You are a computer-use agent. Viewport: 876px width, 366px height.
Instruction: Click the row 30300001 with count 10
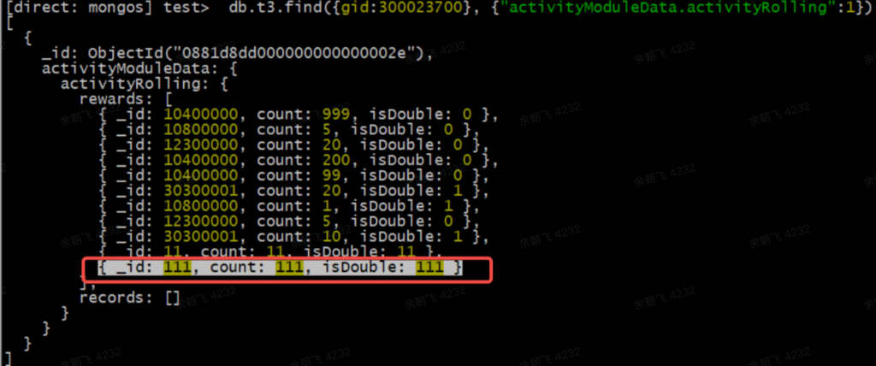click(x=294, y=238)
